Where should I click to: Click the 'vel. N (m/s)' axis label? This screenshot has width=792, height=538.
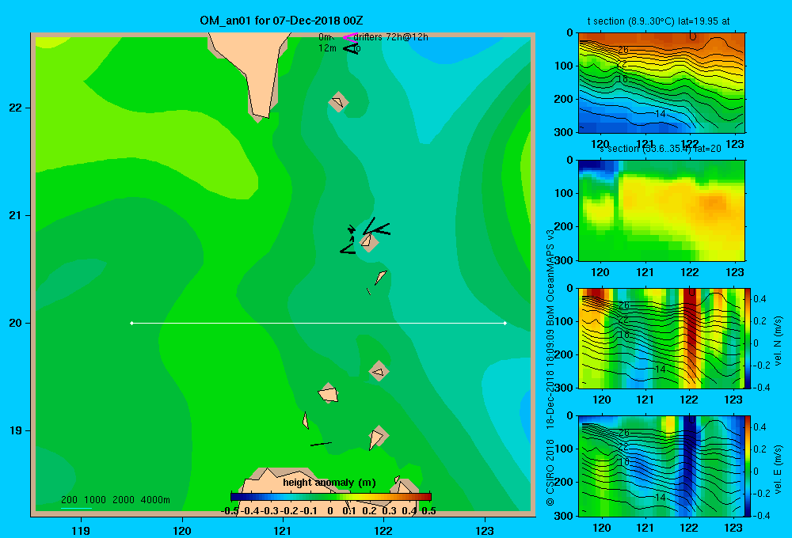[778, 341]
